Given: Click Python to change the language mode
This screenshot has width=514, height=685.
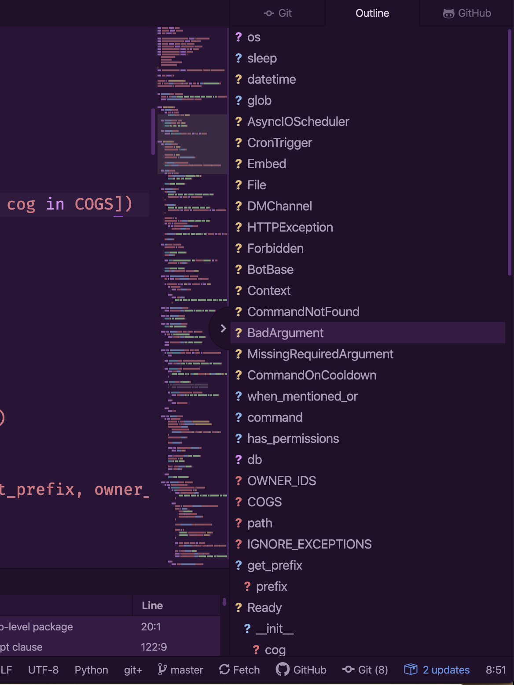Looking at the screenshot, I should tap(91, 670).
